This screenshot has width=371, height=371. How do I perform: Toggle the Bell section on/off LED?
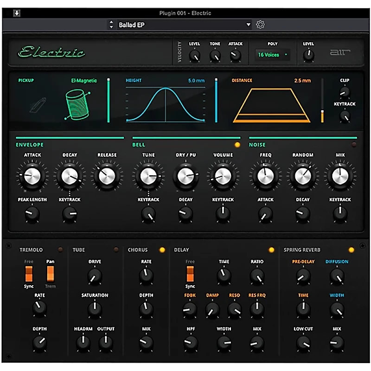[237, 145]
